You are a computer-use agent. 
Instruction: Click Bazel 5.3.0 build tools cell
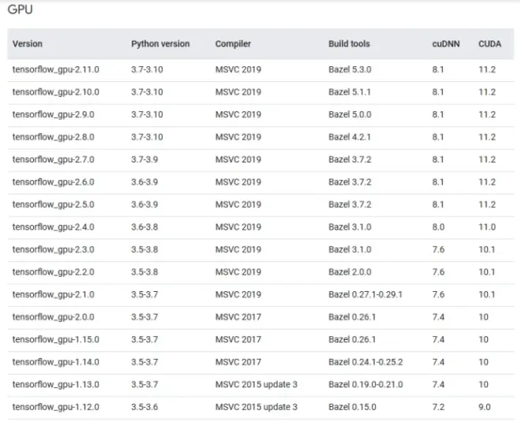point(350,69)
